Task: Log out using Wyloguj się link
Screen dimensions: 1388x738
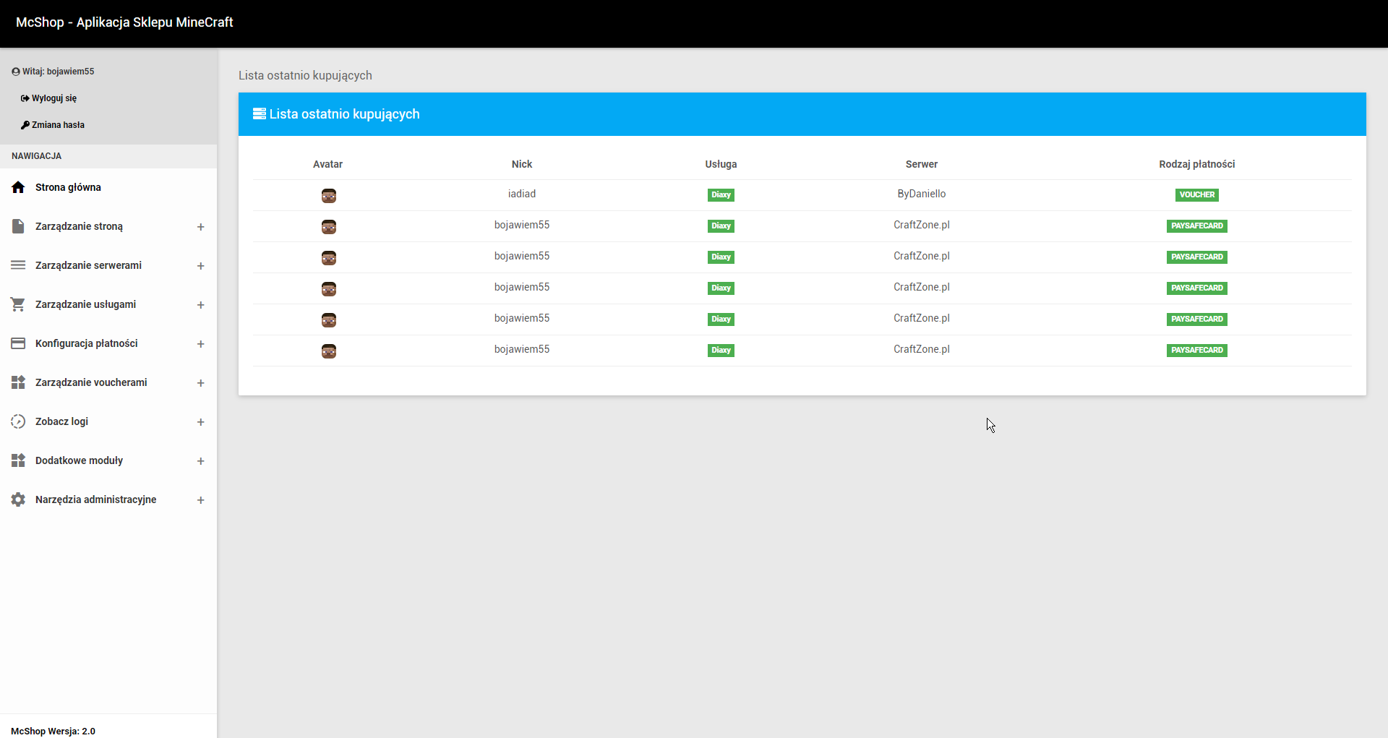Action: click(53, 98)
